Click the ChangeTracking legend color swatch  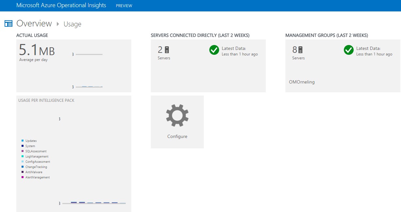[23, 167]
